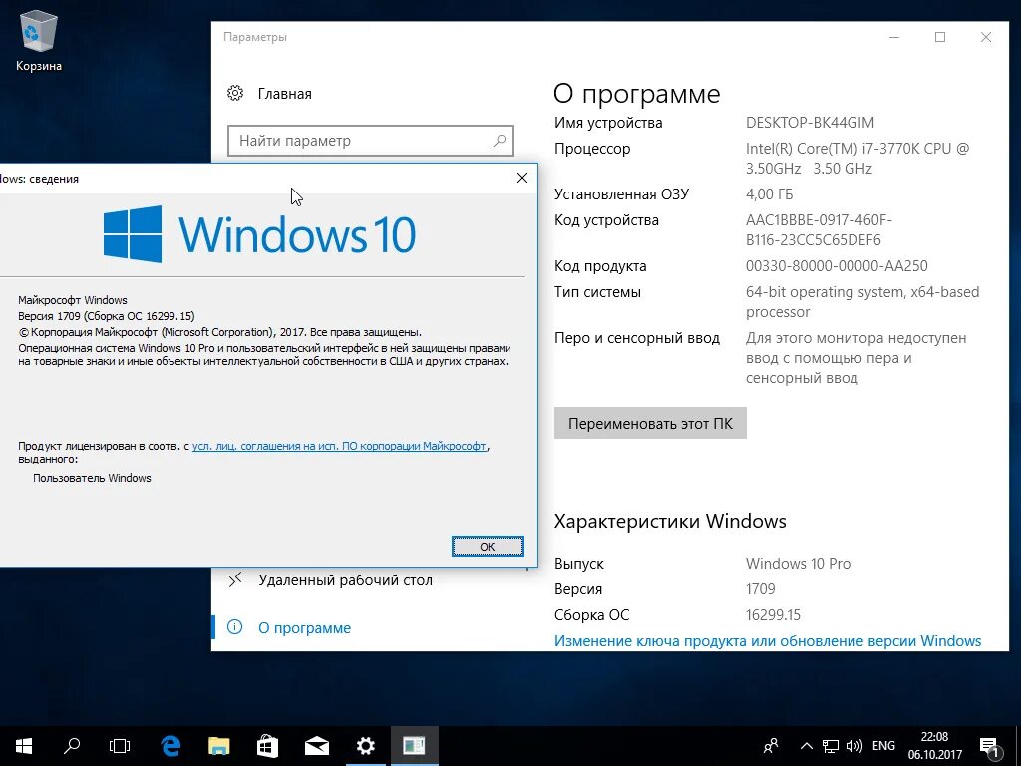This screenshot has width=1021, height=766.
Task: Open File Explorer from taskbar
Action: (218, 746)
